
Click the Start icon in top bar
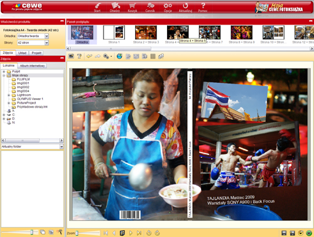pyautogui.click(x=97, y=8)
